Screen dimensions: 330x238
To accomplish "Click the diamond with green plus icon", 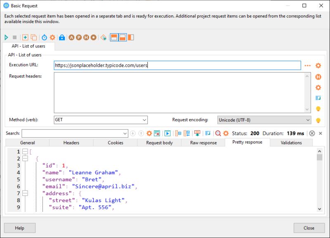I will coord(104,38).
